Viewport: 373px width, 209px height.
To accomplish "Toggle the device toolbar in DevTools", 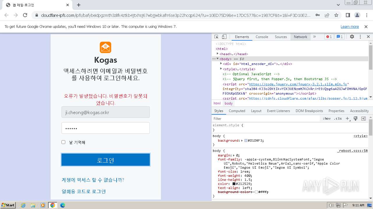I will tap(224, 37).
